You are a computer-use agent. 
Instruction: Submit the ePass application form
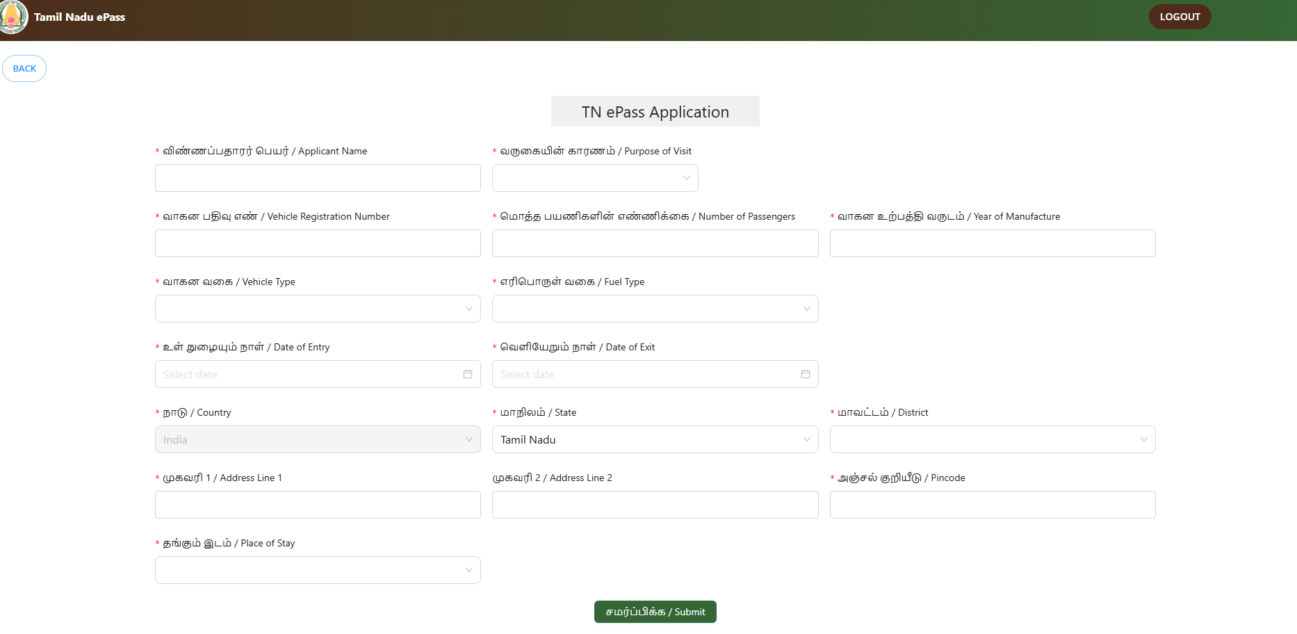click(655, 612)
